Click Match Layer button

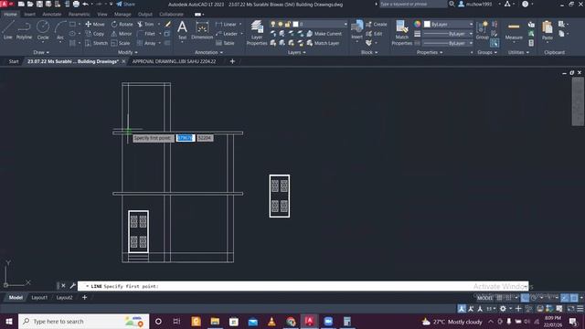[x=323, y=43]
